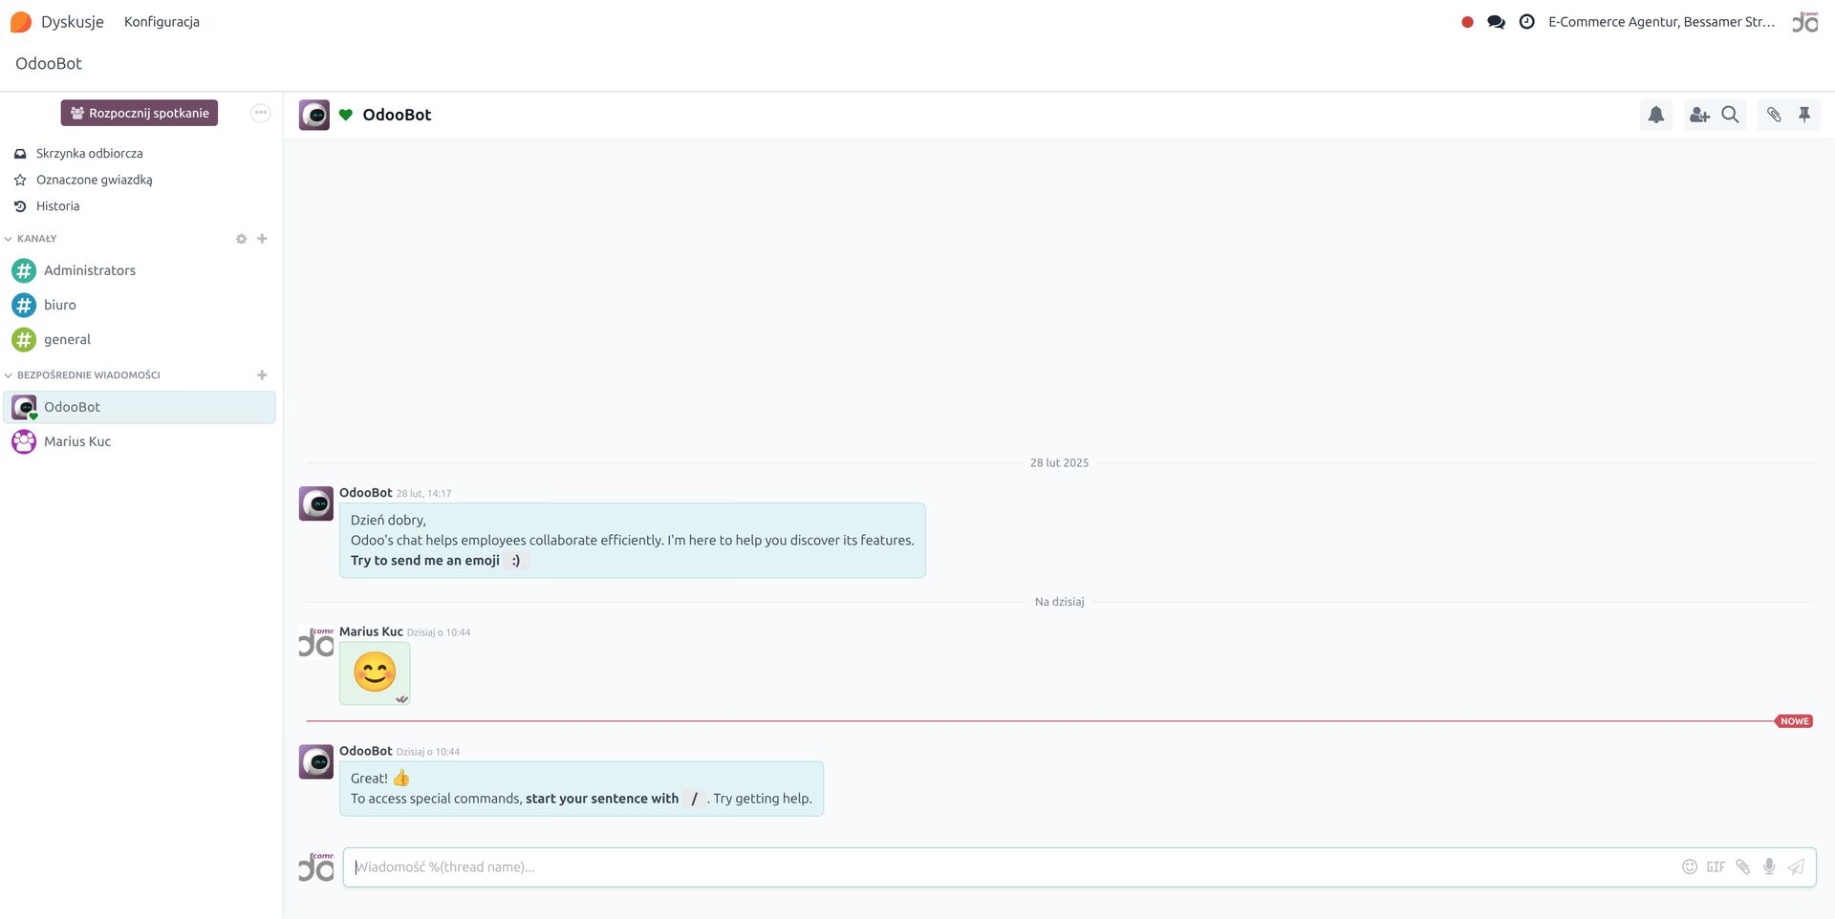1835x919 pixels.
Task: Start a new direct message with plus
Action: pyautogui.click(x=262, y=375)
